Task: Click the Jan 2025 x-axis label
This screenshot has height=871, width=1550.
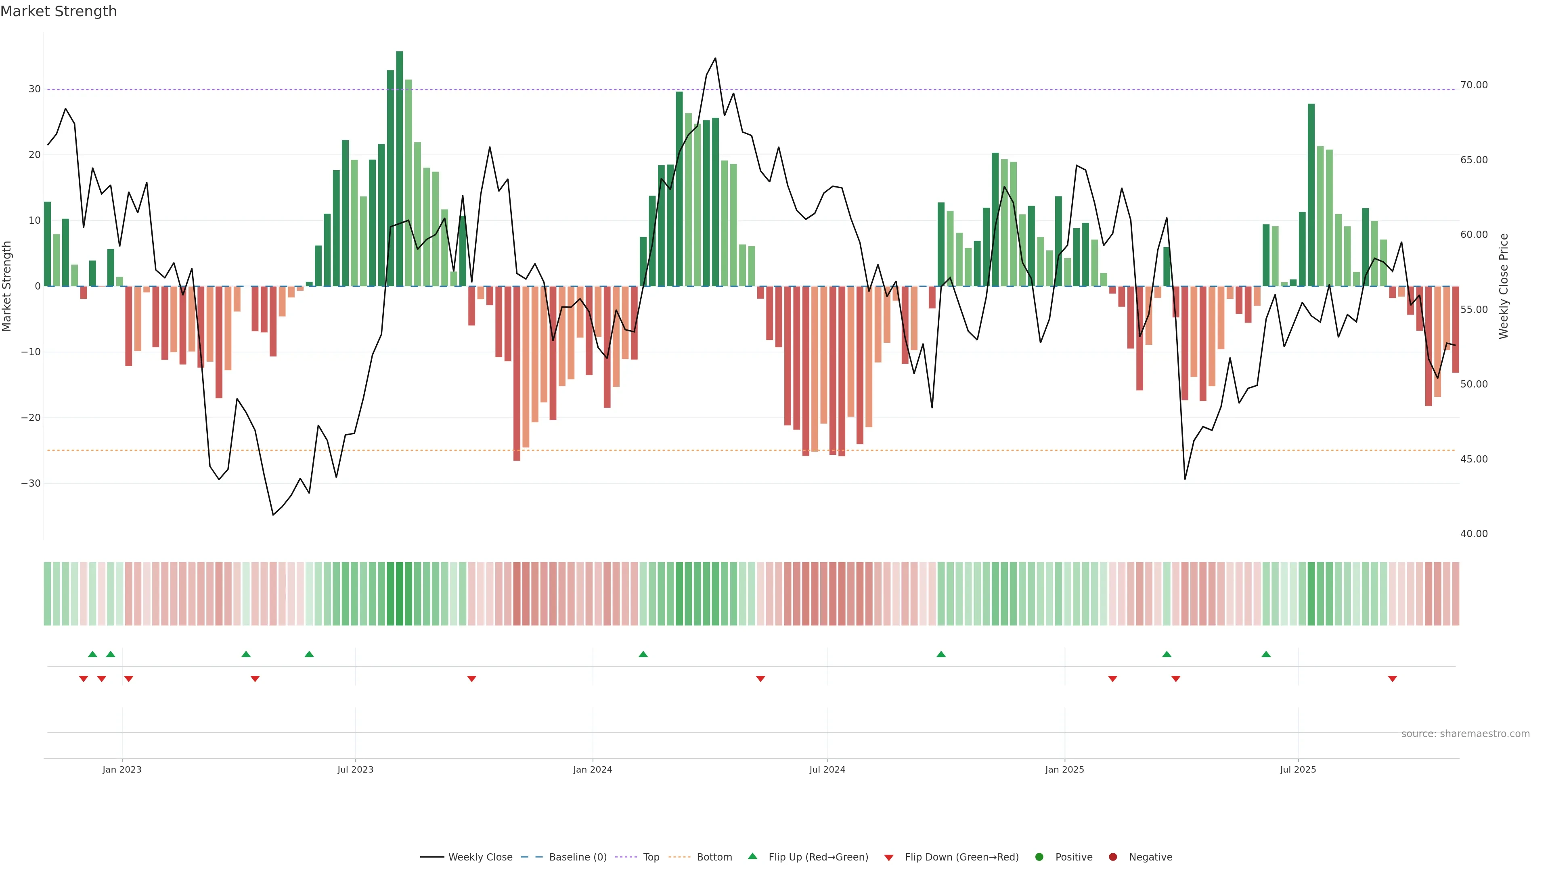Action: (1064, 769)
